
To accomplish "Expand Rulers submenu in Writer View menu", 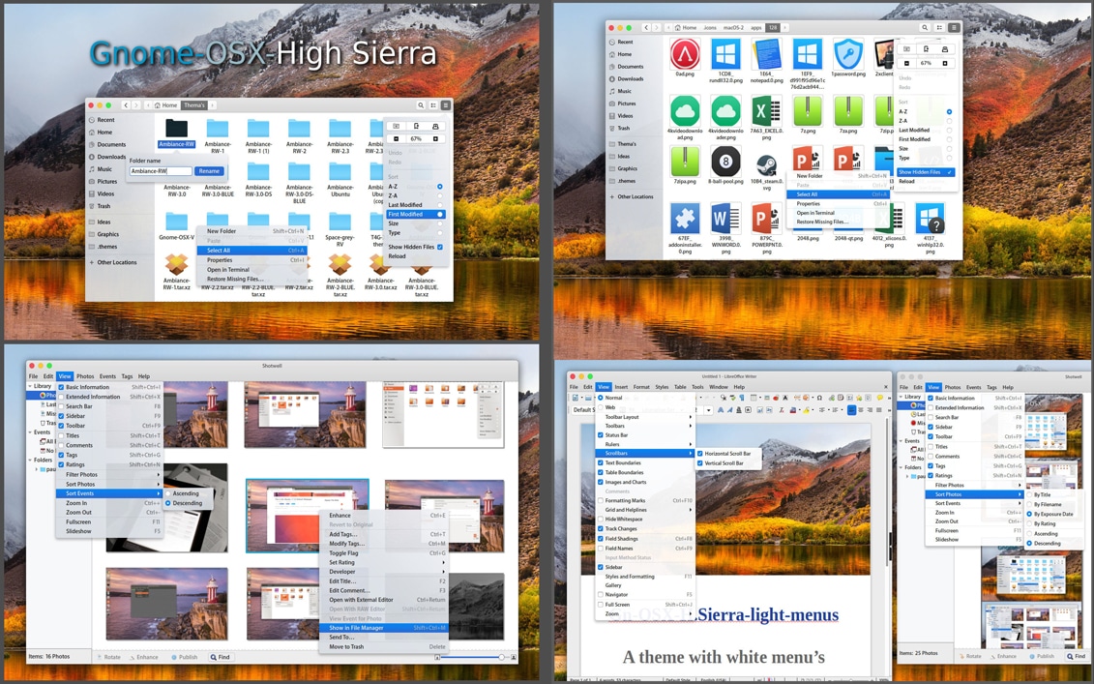I will pyautogui.click(x=644, y=444).
